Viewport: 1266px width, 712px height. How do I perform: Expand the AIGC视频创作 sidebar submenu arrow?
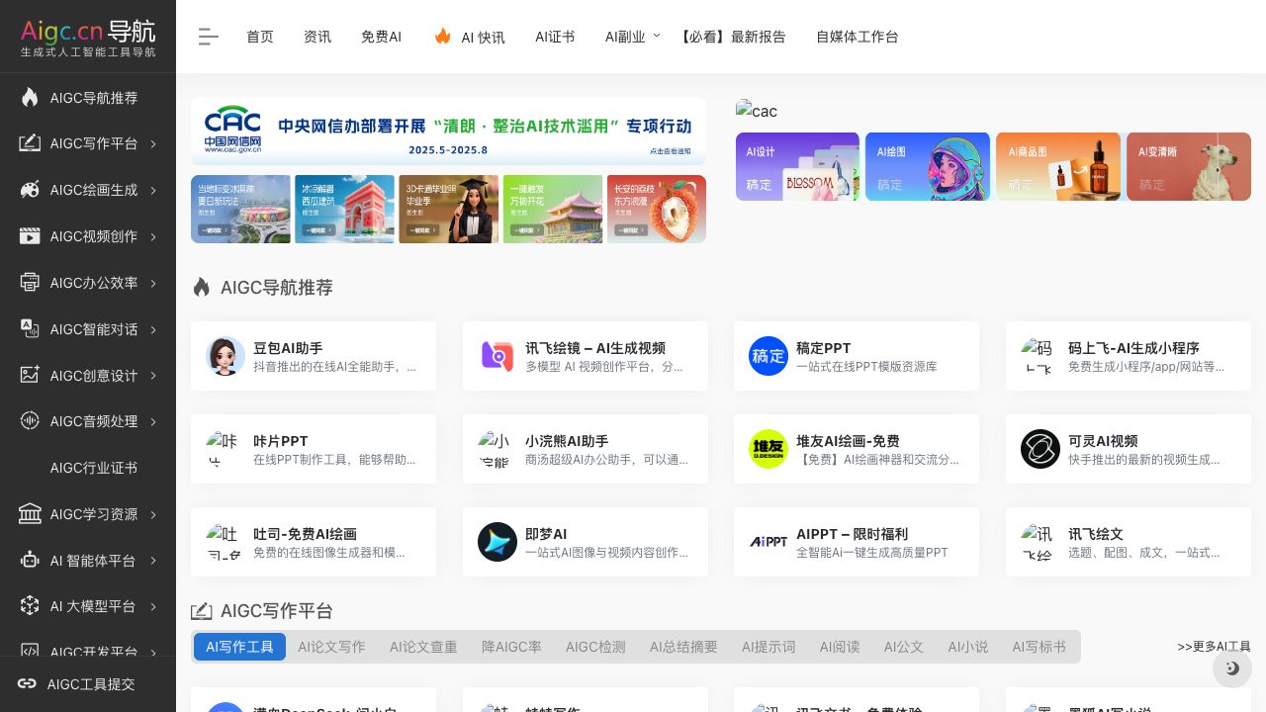point(154,236)
